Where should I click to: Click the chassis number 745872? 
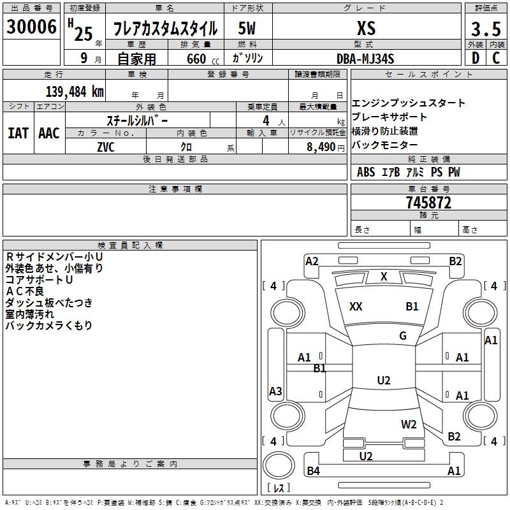click(428, 203)
